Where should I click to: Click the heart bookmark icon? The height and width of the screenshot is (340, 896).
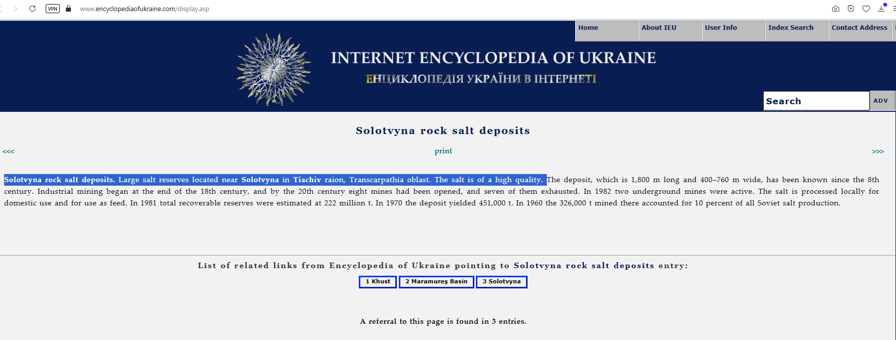pyautogui.click(x=866, y=9)
